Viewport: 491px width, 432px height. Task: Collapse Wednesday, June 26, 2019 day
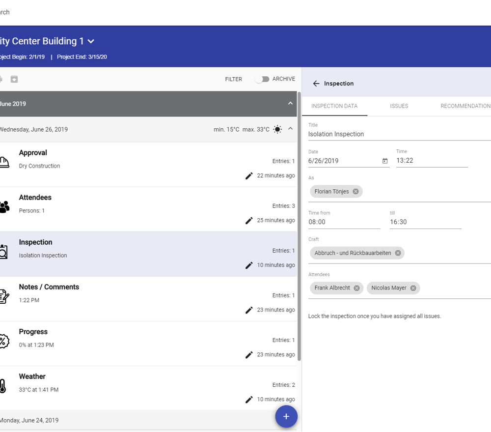coord(290,129)
